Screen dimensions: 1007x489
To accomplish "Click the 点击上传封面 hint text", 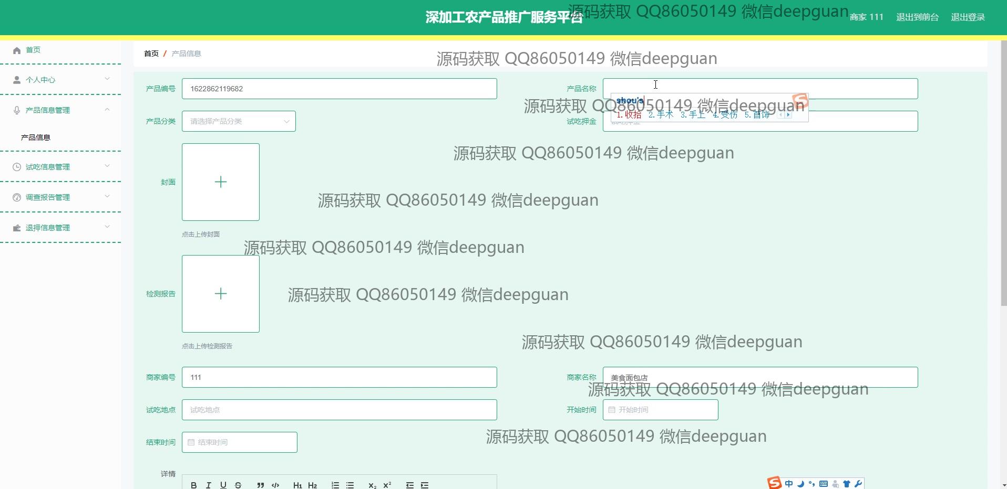I will tap(201, 235).
